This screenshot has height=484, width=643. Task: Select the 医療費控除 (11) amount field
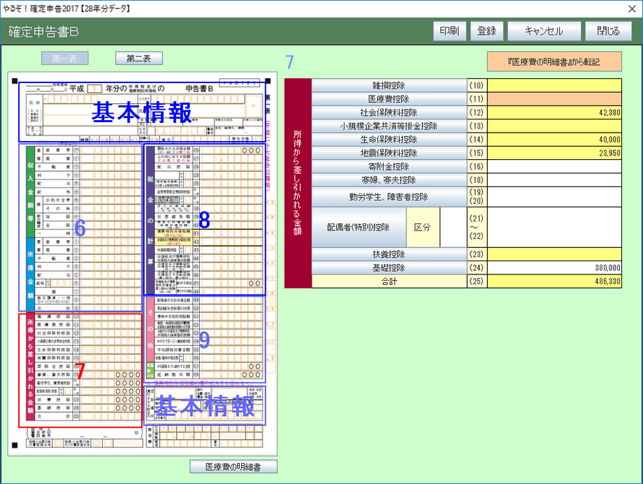555,98
